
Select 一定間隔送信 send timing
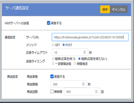53,64
